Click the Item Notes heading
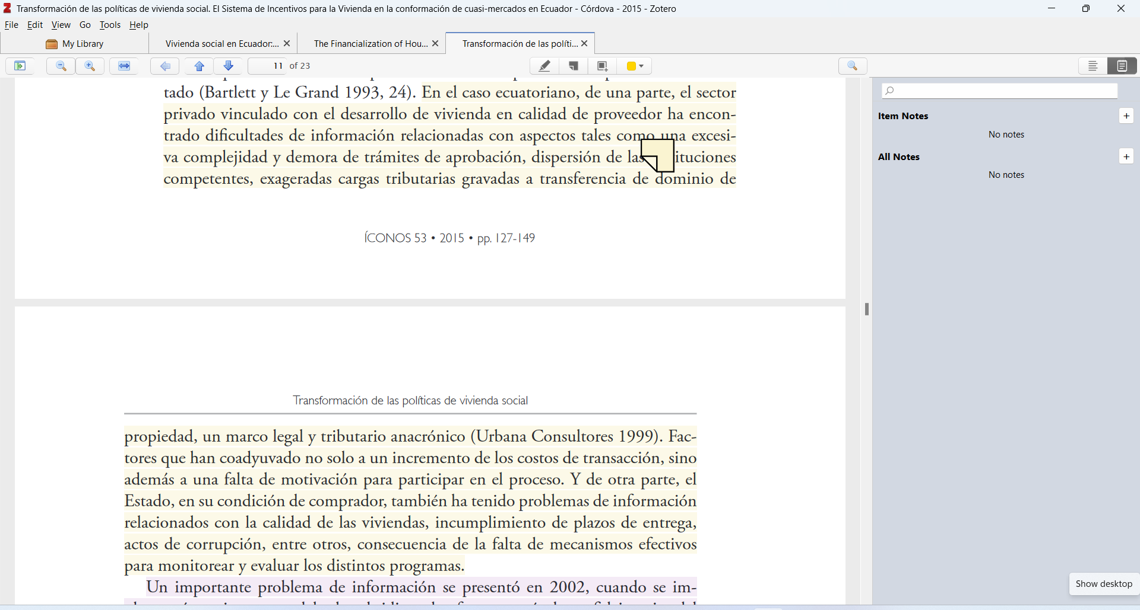Image resolution: width=1140 pixels, height=610 pixels. click(903, 116)
